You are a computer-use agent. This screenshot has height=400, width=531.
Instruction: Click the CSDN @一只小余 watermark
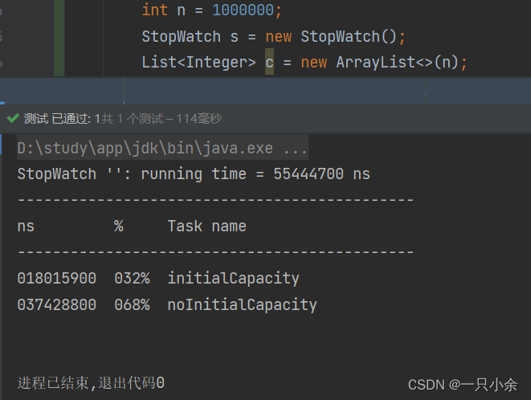[462, 385]
